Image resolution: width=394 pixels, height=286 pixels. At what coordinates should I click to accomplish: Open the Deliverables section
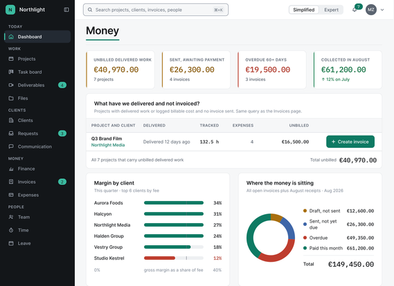tap(37, 85)
